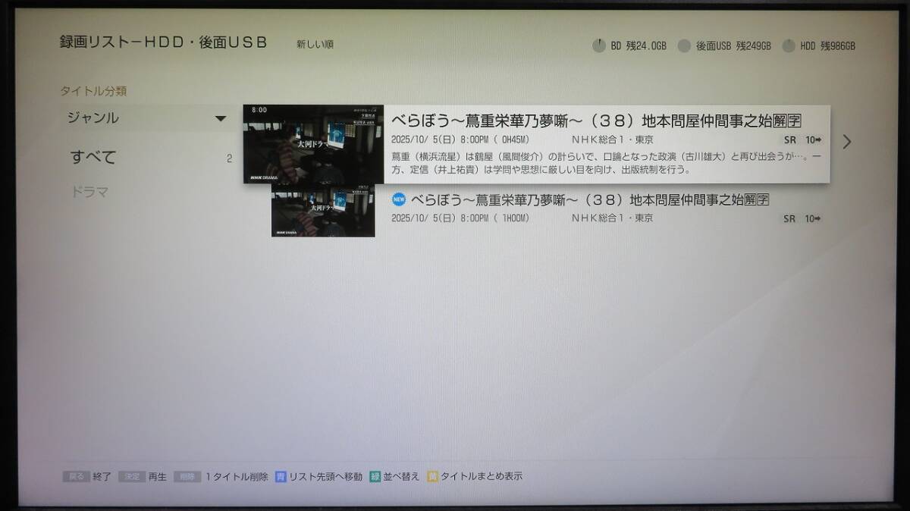Click the 後面USB remaining capacity icon
This screenshot has width=910, height=511.
(x=684, y=46)
